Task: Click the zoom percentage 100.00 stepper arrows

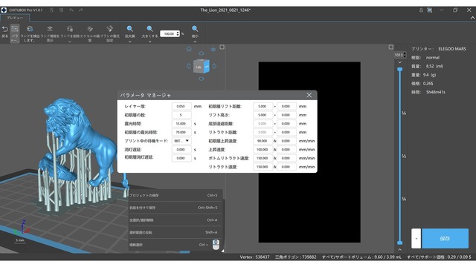Action: [178, 33]
